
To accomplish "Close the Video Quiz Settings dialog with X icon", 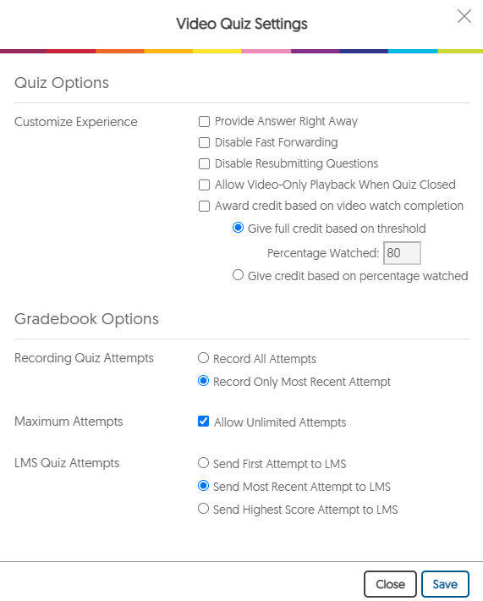I will (x=464, y=16).
